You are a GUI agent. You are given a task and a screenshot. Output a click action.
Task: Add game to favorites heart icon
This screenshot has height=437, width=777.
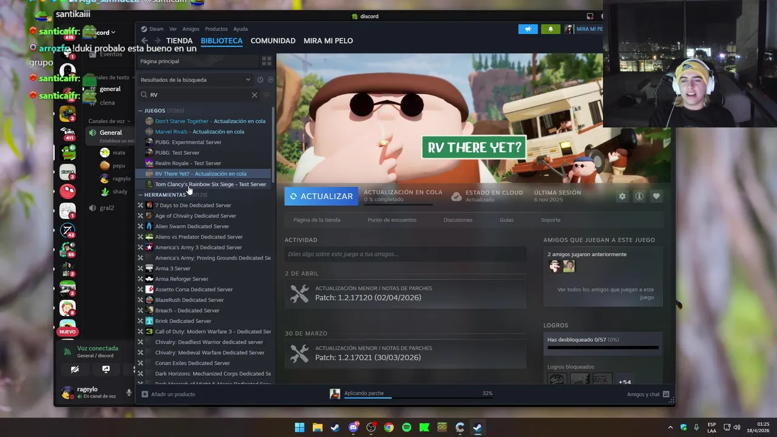(x=656, y=196)
